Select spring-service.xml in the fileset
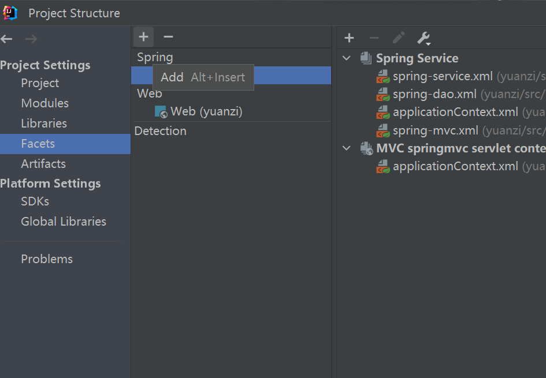This screenshot has width=546, height=378. 443,76
